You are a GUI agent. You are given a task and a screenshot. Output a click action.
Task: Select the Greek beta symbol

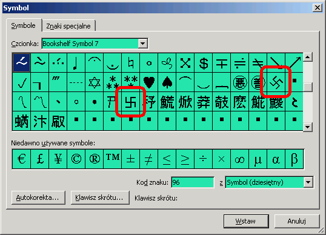tap(294, 159)
